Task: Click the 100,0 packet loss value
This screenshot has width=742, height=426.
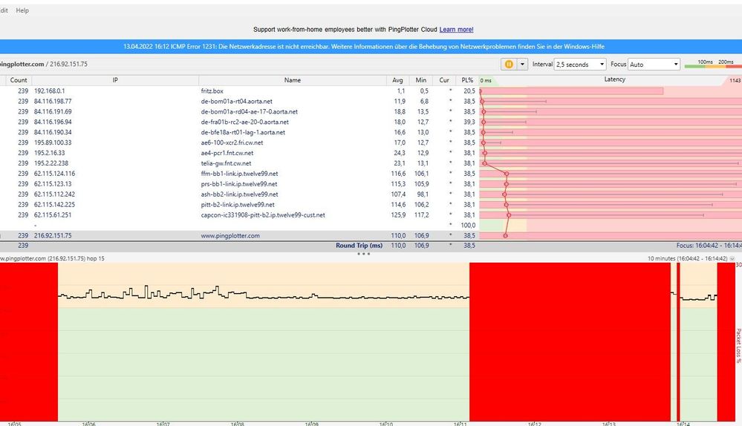Action: 468,225
